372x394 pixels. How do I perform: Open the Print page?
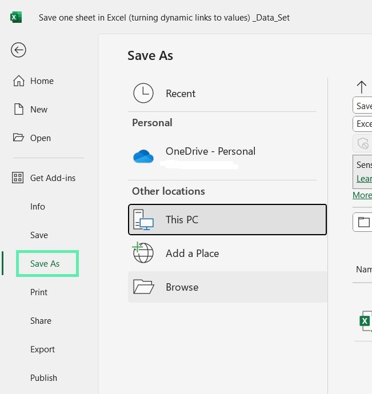[39, 292]
